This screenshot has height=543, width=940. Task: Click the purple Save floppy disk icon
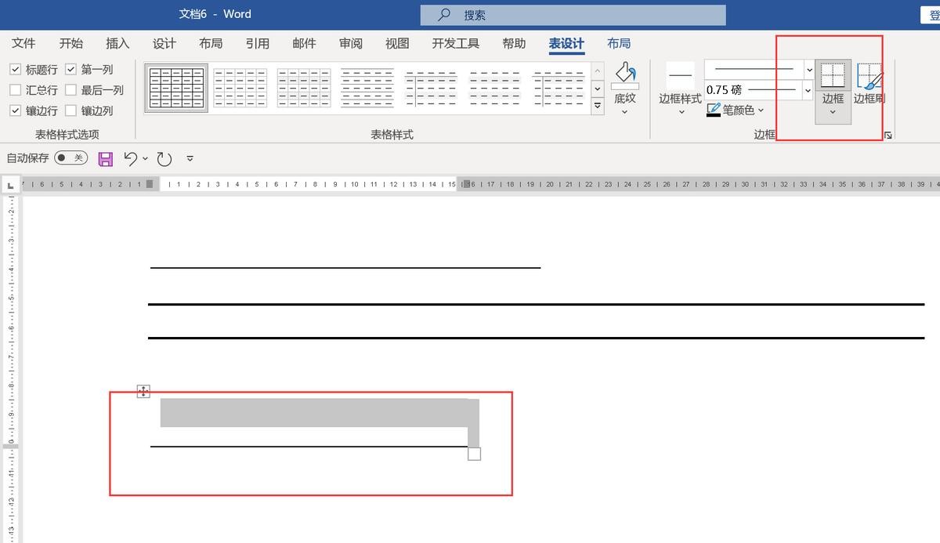[106, 159]
